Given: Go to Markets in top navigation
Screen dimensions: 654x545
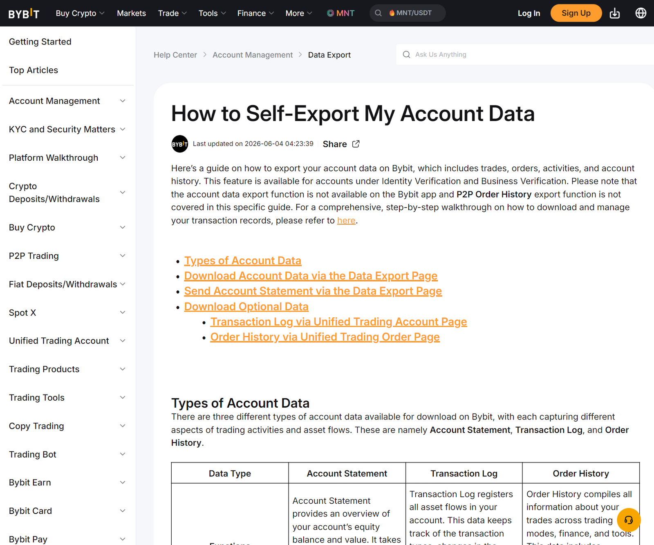Looking at the screenshot, I should click(131, 13).
